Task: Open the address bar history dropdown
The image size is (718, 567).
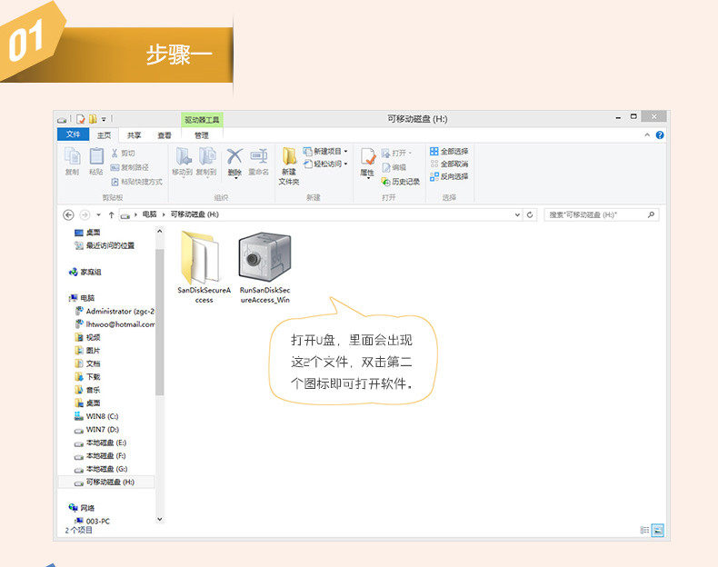Action: 517,214
